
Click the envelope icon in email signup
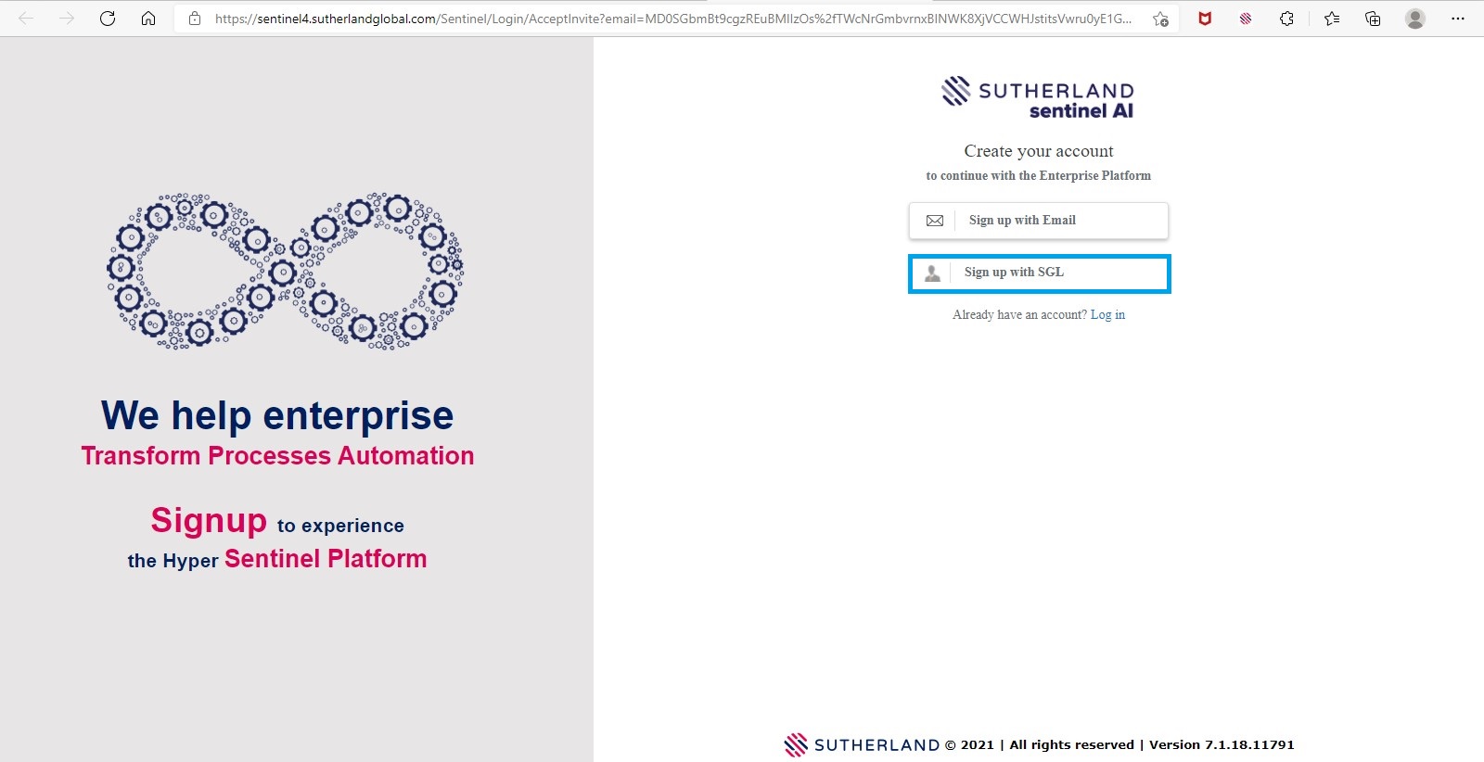point(935,221)
